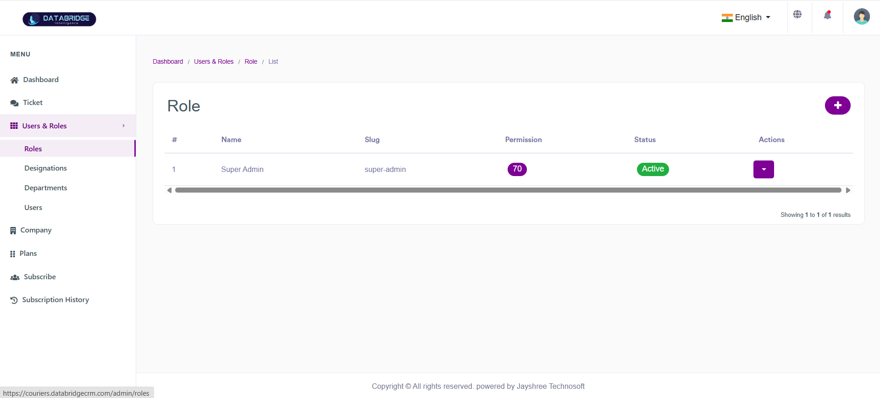The height and width of the screenshot is (398, 880).
Task: Click the scrollbar left arrow
Action: [x=169, y=190]
